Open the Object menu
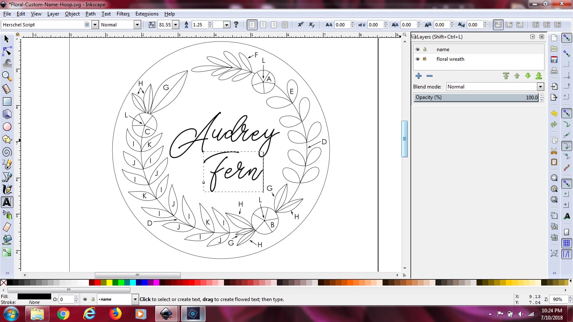Screen dimensions: 573x322 coord(72,14)
